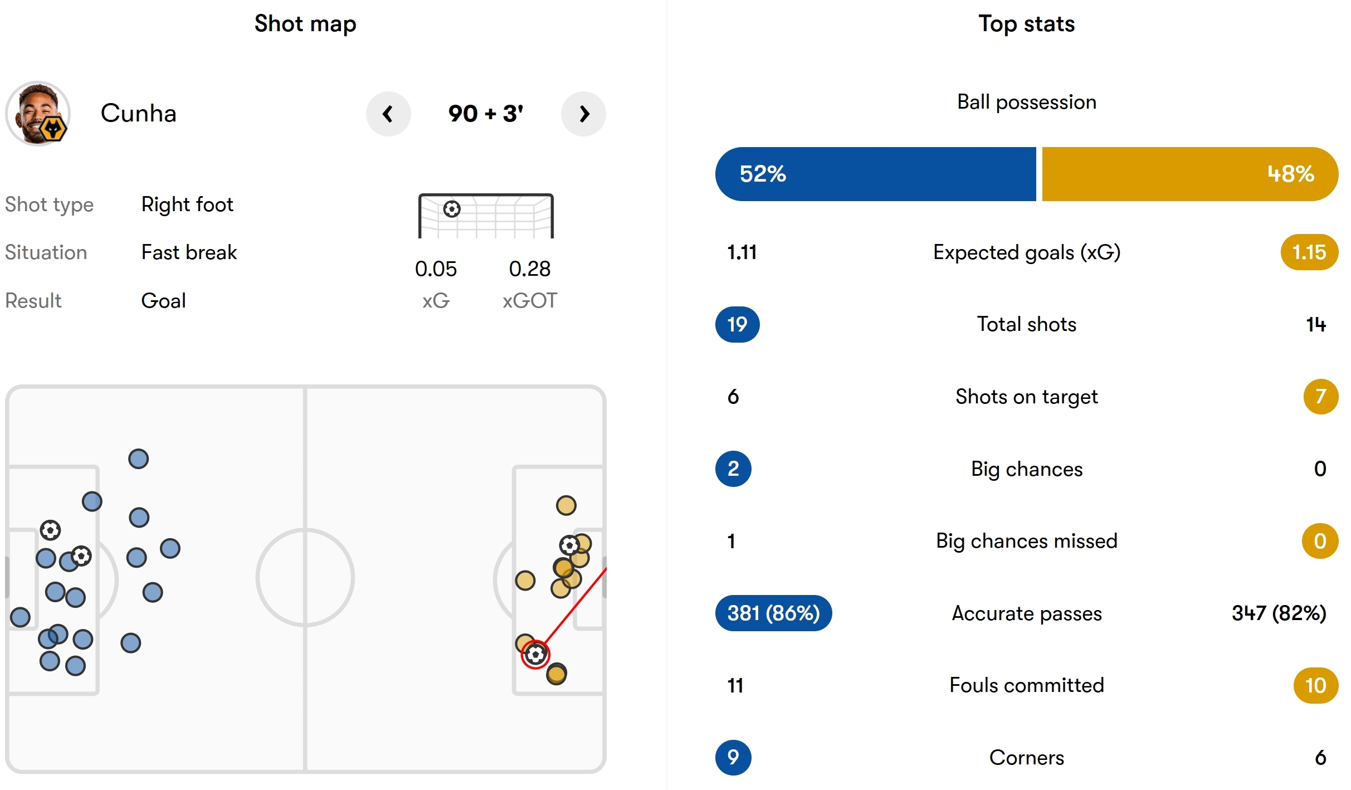This screenshot has width=1351, height=790.
Task: Select the blue shot marker at the far-left byline
Action: (20, 617)
